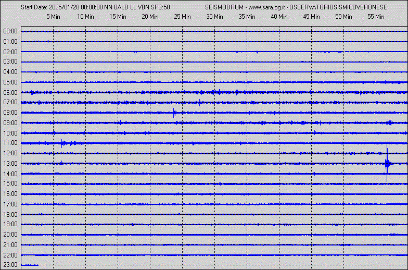
Task: Click the 07:00 hour label
Action: tap(10, 102)
